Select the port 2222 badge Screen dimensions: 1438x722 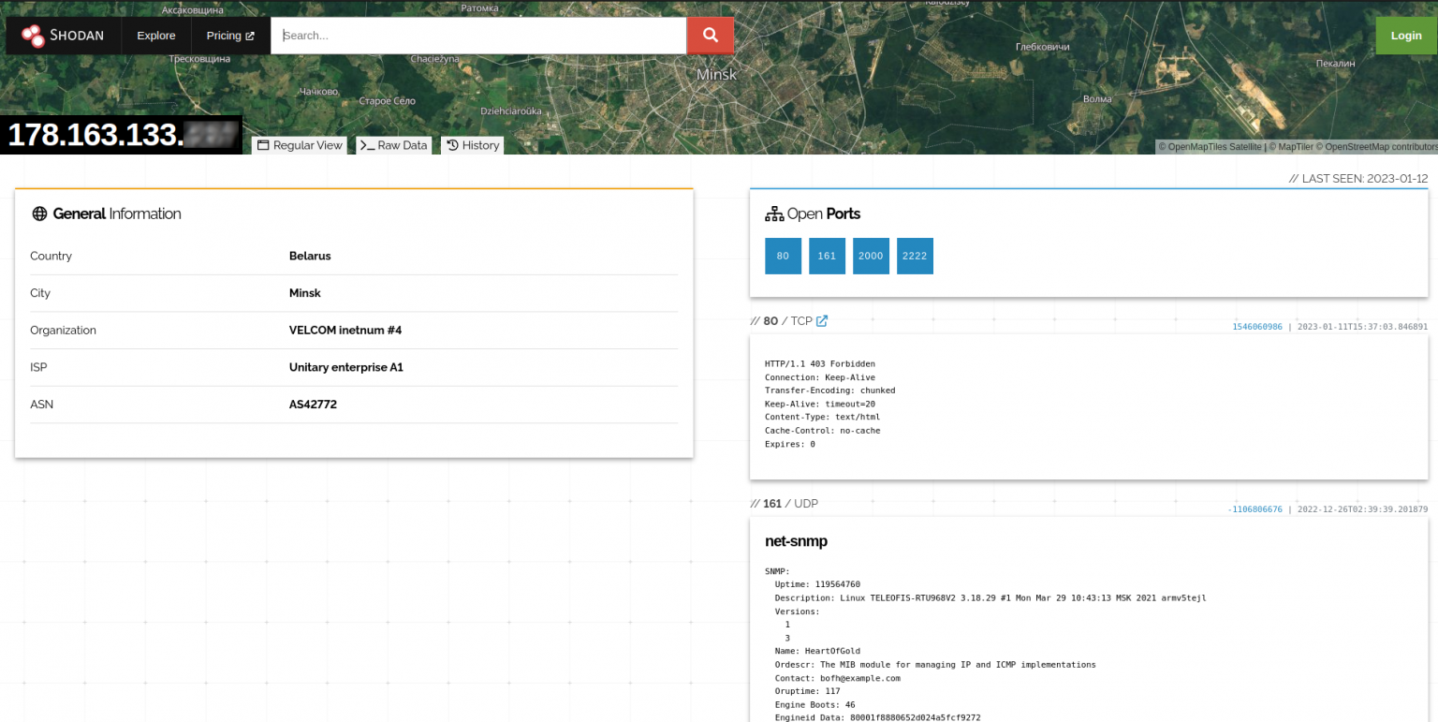[915, 256]
